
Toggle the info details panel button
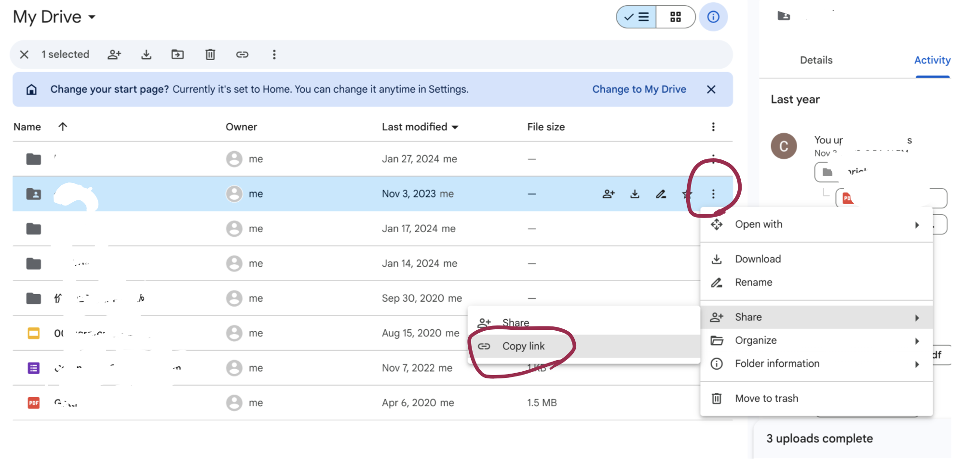click(x=713, y=17)
